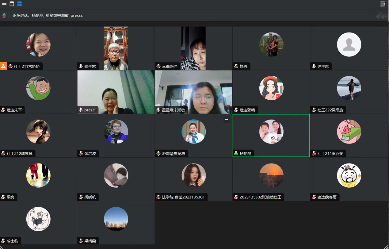
Task: Click 建达张晴 anime girl avatar
Action: pyautogui.click(x=271, y=88)
